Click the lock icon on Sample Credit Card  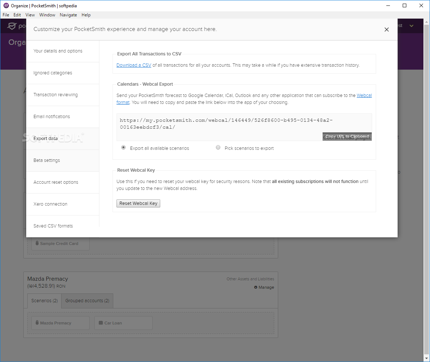tap(37, 244)
